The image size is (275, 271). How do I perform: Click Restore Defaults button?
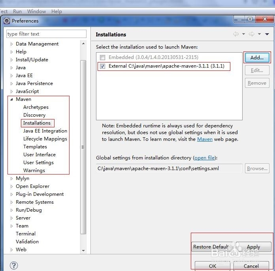(x=213, y=246)
